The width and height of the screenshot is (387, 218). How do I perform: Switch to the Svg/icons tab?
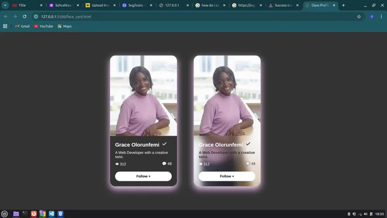tap(137, 5)
